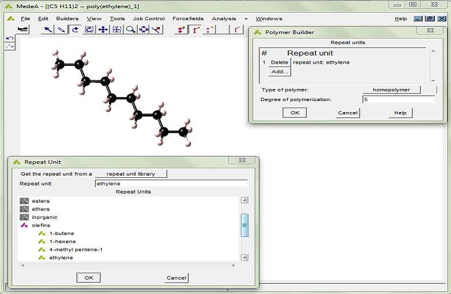Click the blank display style button
Image resolution: width=451 pixels, height=294 pixels.
pos(223,29)
